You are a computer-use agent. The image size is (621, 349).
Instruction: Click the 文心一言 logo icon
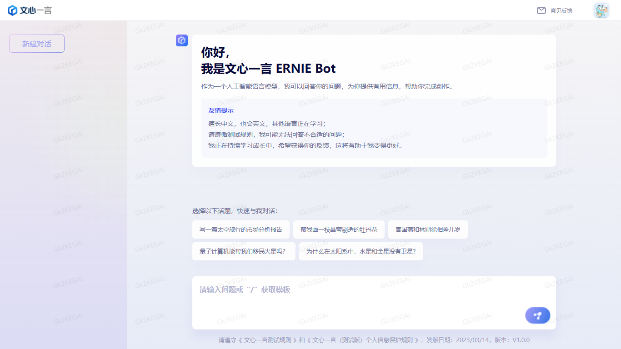(12, 10)
